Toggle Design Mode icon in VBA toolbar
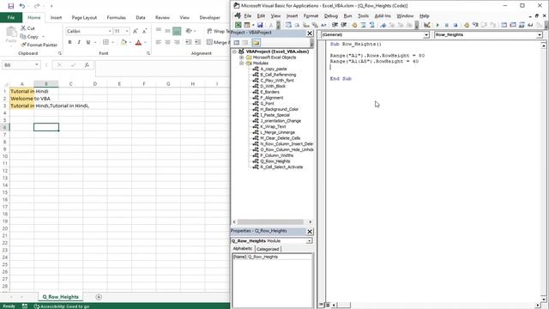The image size is (549, 309). pyautogui.click(x=427, y=25)
